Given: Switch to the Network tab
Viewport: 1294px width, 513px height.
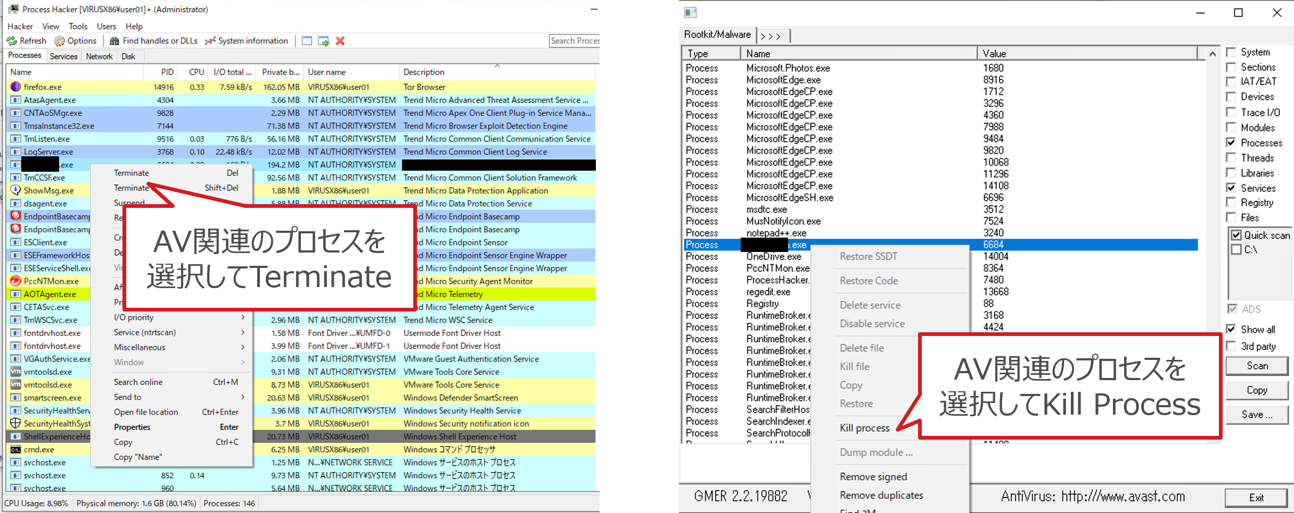Looking at the screenshot, I should (x=99, y=56).
